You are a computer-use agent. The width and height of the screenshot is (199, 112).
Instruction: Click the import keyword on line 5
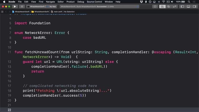21,23
